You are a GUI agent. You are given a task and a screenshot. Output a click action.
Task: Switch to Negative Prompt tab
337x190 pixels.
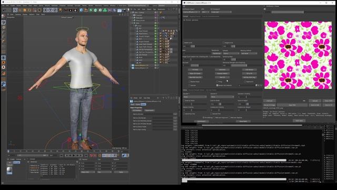[x=195, y=16]
